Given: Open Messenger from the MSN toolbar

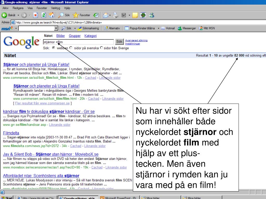Looking at the screenshot, I should pyautogui.click(x=187, y=28).
